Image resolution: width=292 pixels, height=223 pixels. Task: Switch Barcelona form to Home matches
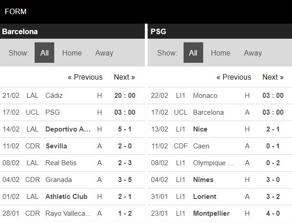click(x=72, y=53)
